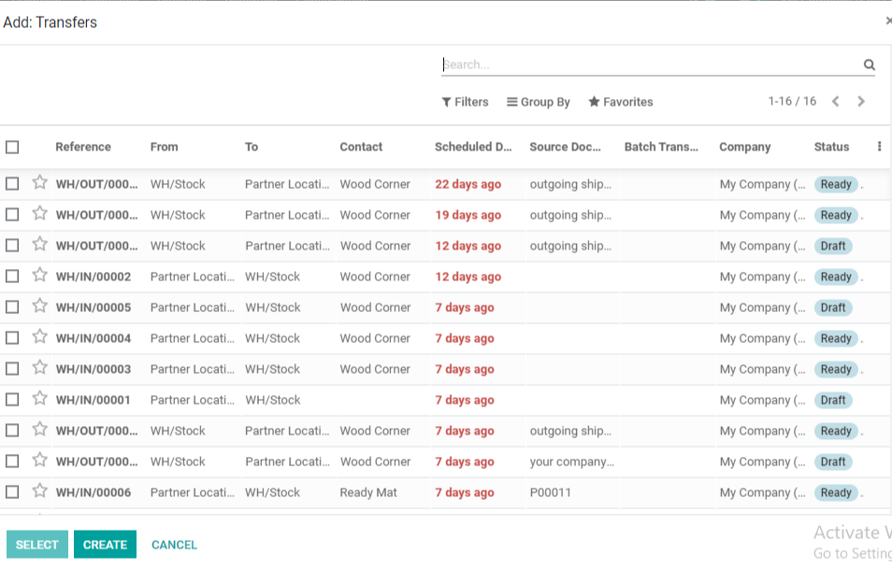Focus the Search input field
892x569 pixels.
[x=645, y=65]
